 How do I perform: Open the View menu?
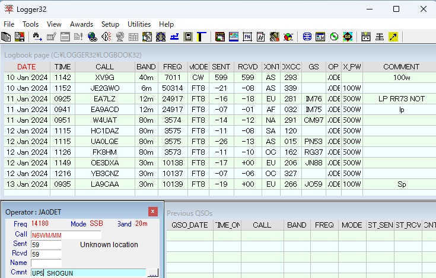[54, 24]
